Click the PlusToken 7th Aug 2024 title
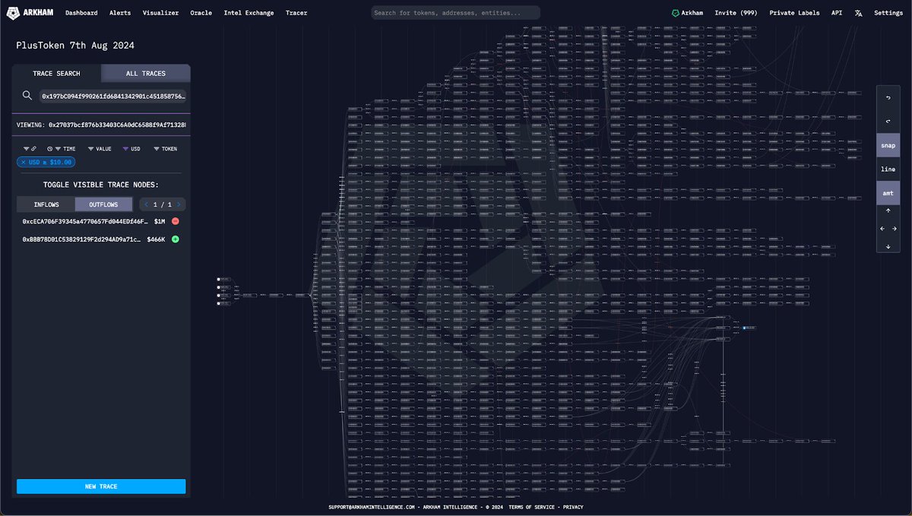The height and width of the screenshot is (516, 912). pos(75,46)
